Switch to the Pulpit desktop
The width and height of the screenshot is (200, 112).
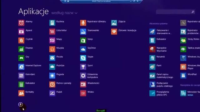point(52,93)
